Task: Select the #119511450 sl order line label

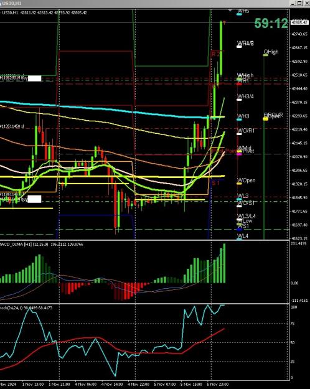Action: (x=12, y=126)
